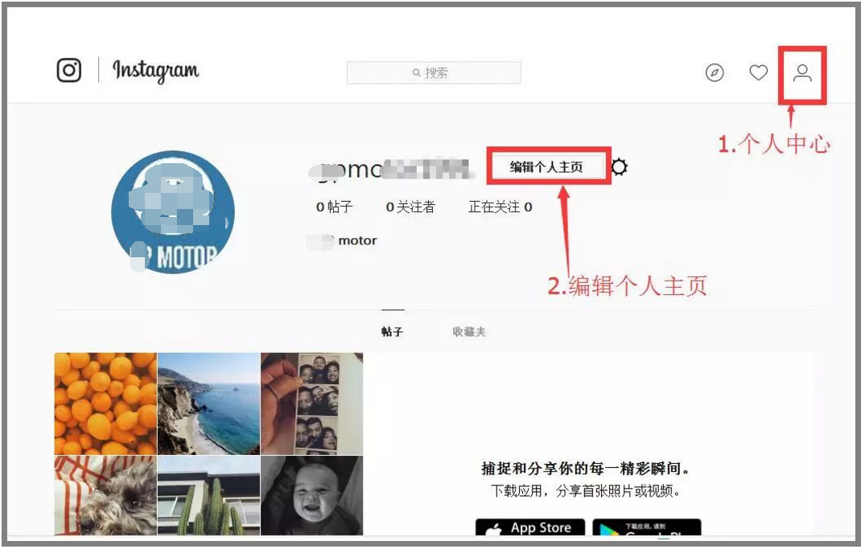
Task: Open the Explore compass icon
Action: pyautogui.click(x=715, y=73)
